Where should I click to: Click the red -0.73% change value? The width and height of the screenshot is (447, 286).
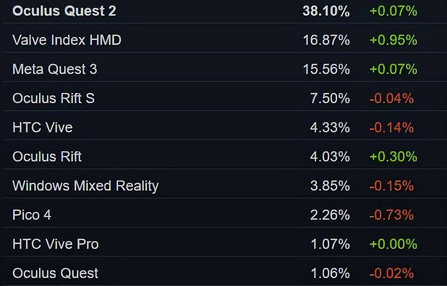point(391,215)
